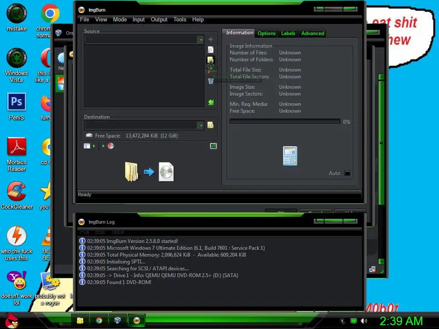Switch to the Advanced tab
This screenshot has width=439, height=329.
(x=313, y=33)
